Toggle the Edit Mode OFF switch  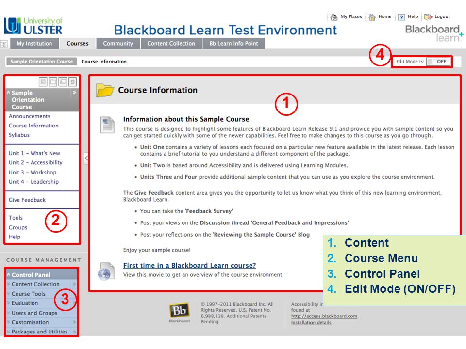click(438, 62)
